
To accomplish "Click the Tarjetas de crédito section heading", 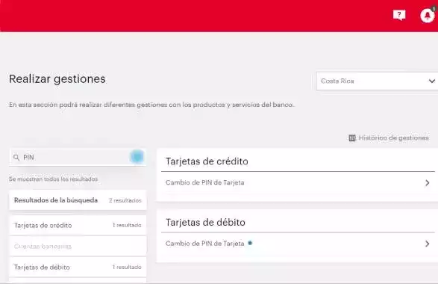I will tap(207, 161).
